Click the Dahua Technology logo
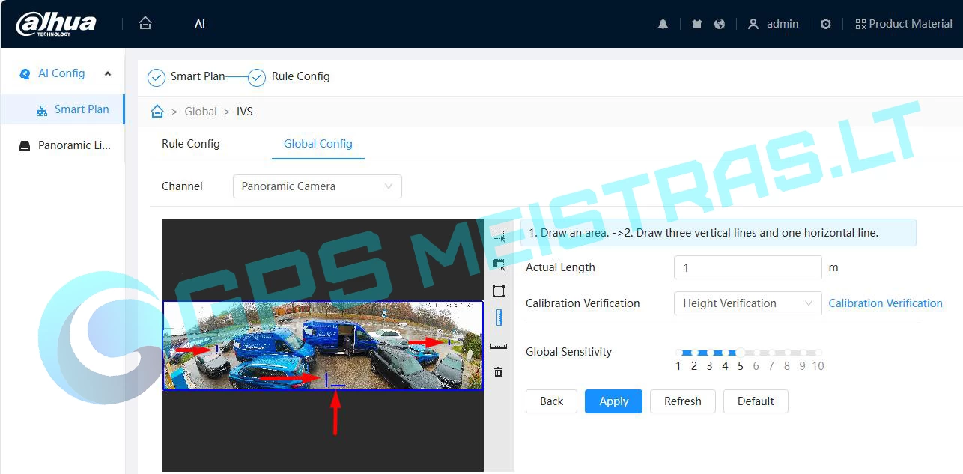The image size is (963, 474). click(56, 24)
